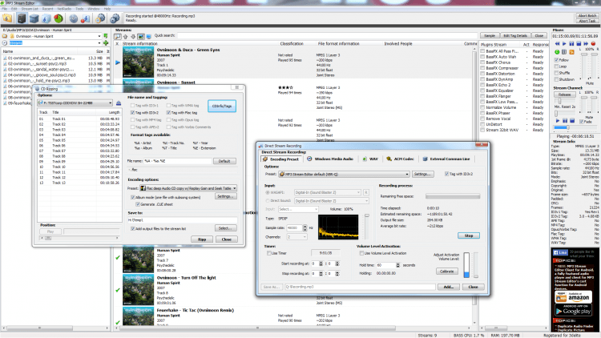The image size is (601, 338).
Task: Enable BassFX Chorus plugin checkbox
Action: (483, 62)
